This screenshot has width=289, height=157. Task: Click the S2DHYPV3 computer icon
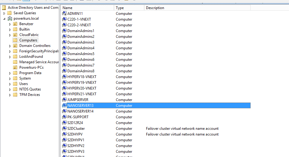coord(64,151)
